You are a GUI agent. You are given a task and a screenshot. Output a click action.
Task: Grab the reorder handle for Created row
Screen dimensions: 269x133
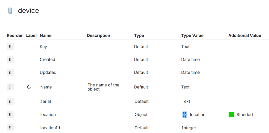pyautogui.click(x=10, y=59)
